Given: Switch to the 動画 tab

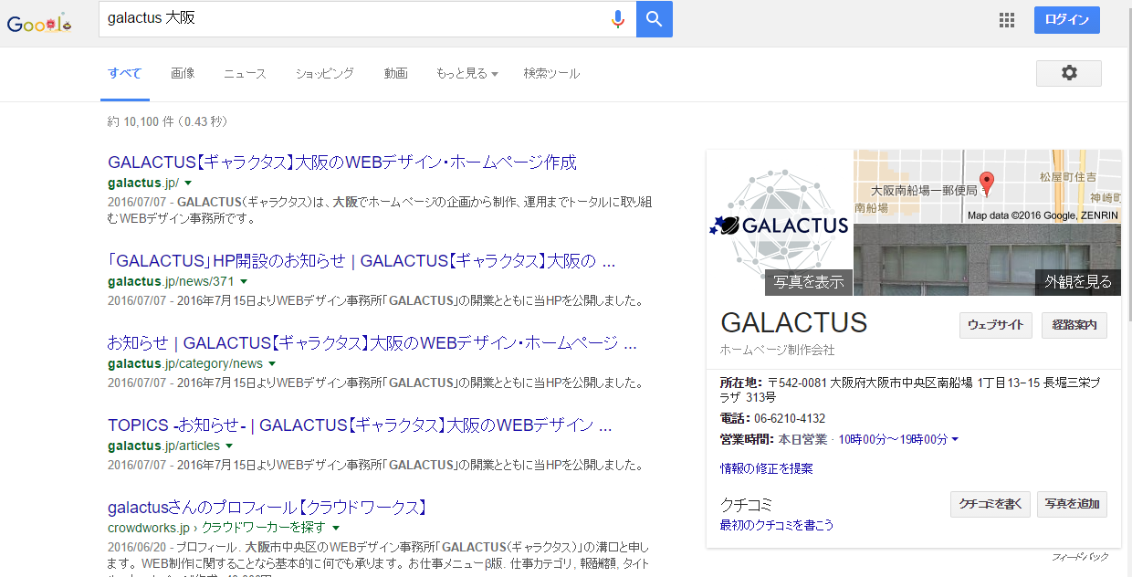Looking at the screenshot, I should pyautogui.click(x=395, y=73).
